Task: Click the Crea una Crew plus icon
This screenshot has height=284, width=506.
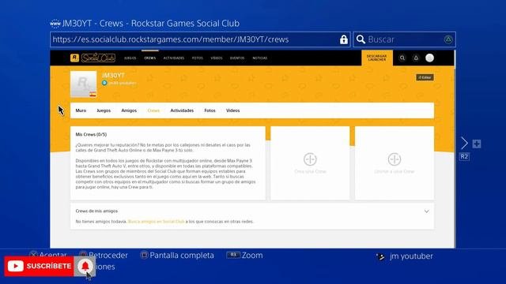Action: point(310,159)
